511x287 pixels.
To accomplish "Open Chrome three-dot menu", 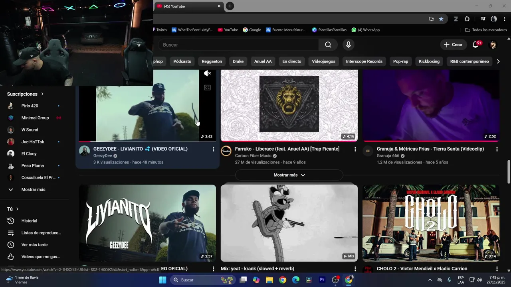I will pos(505,19).
